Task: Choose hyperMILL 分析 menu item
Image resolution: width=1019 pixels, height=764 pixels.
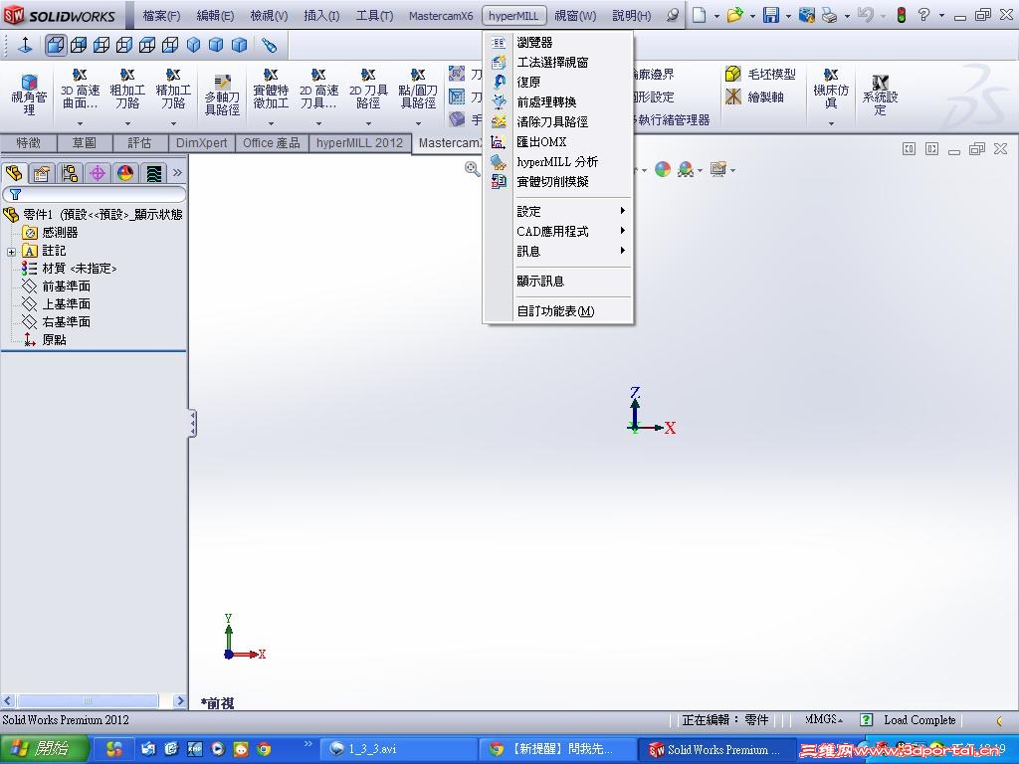Action: (x=559, y=162)
